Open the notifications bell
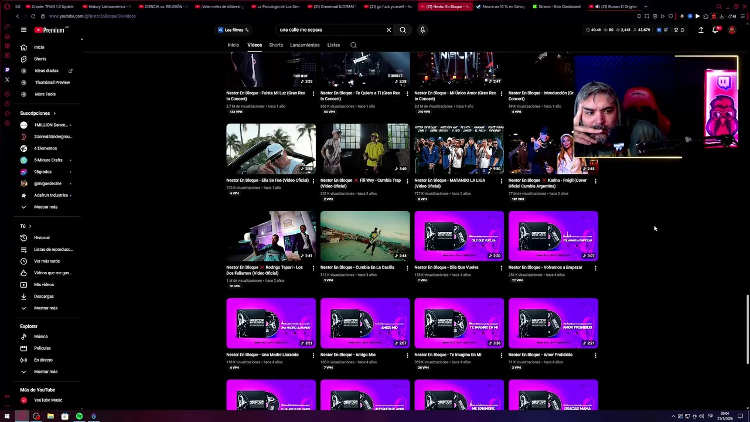The image size is (750, 422). coord(715,30)
